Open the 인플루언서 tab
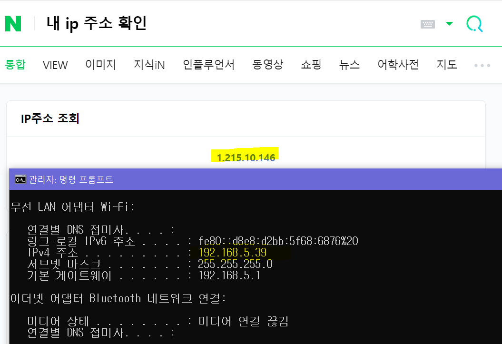502x344 pixels. click(x=208, y=65)
